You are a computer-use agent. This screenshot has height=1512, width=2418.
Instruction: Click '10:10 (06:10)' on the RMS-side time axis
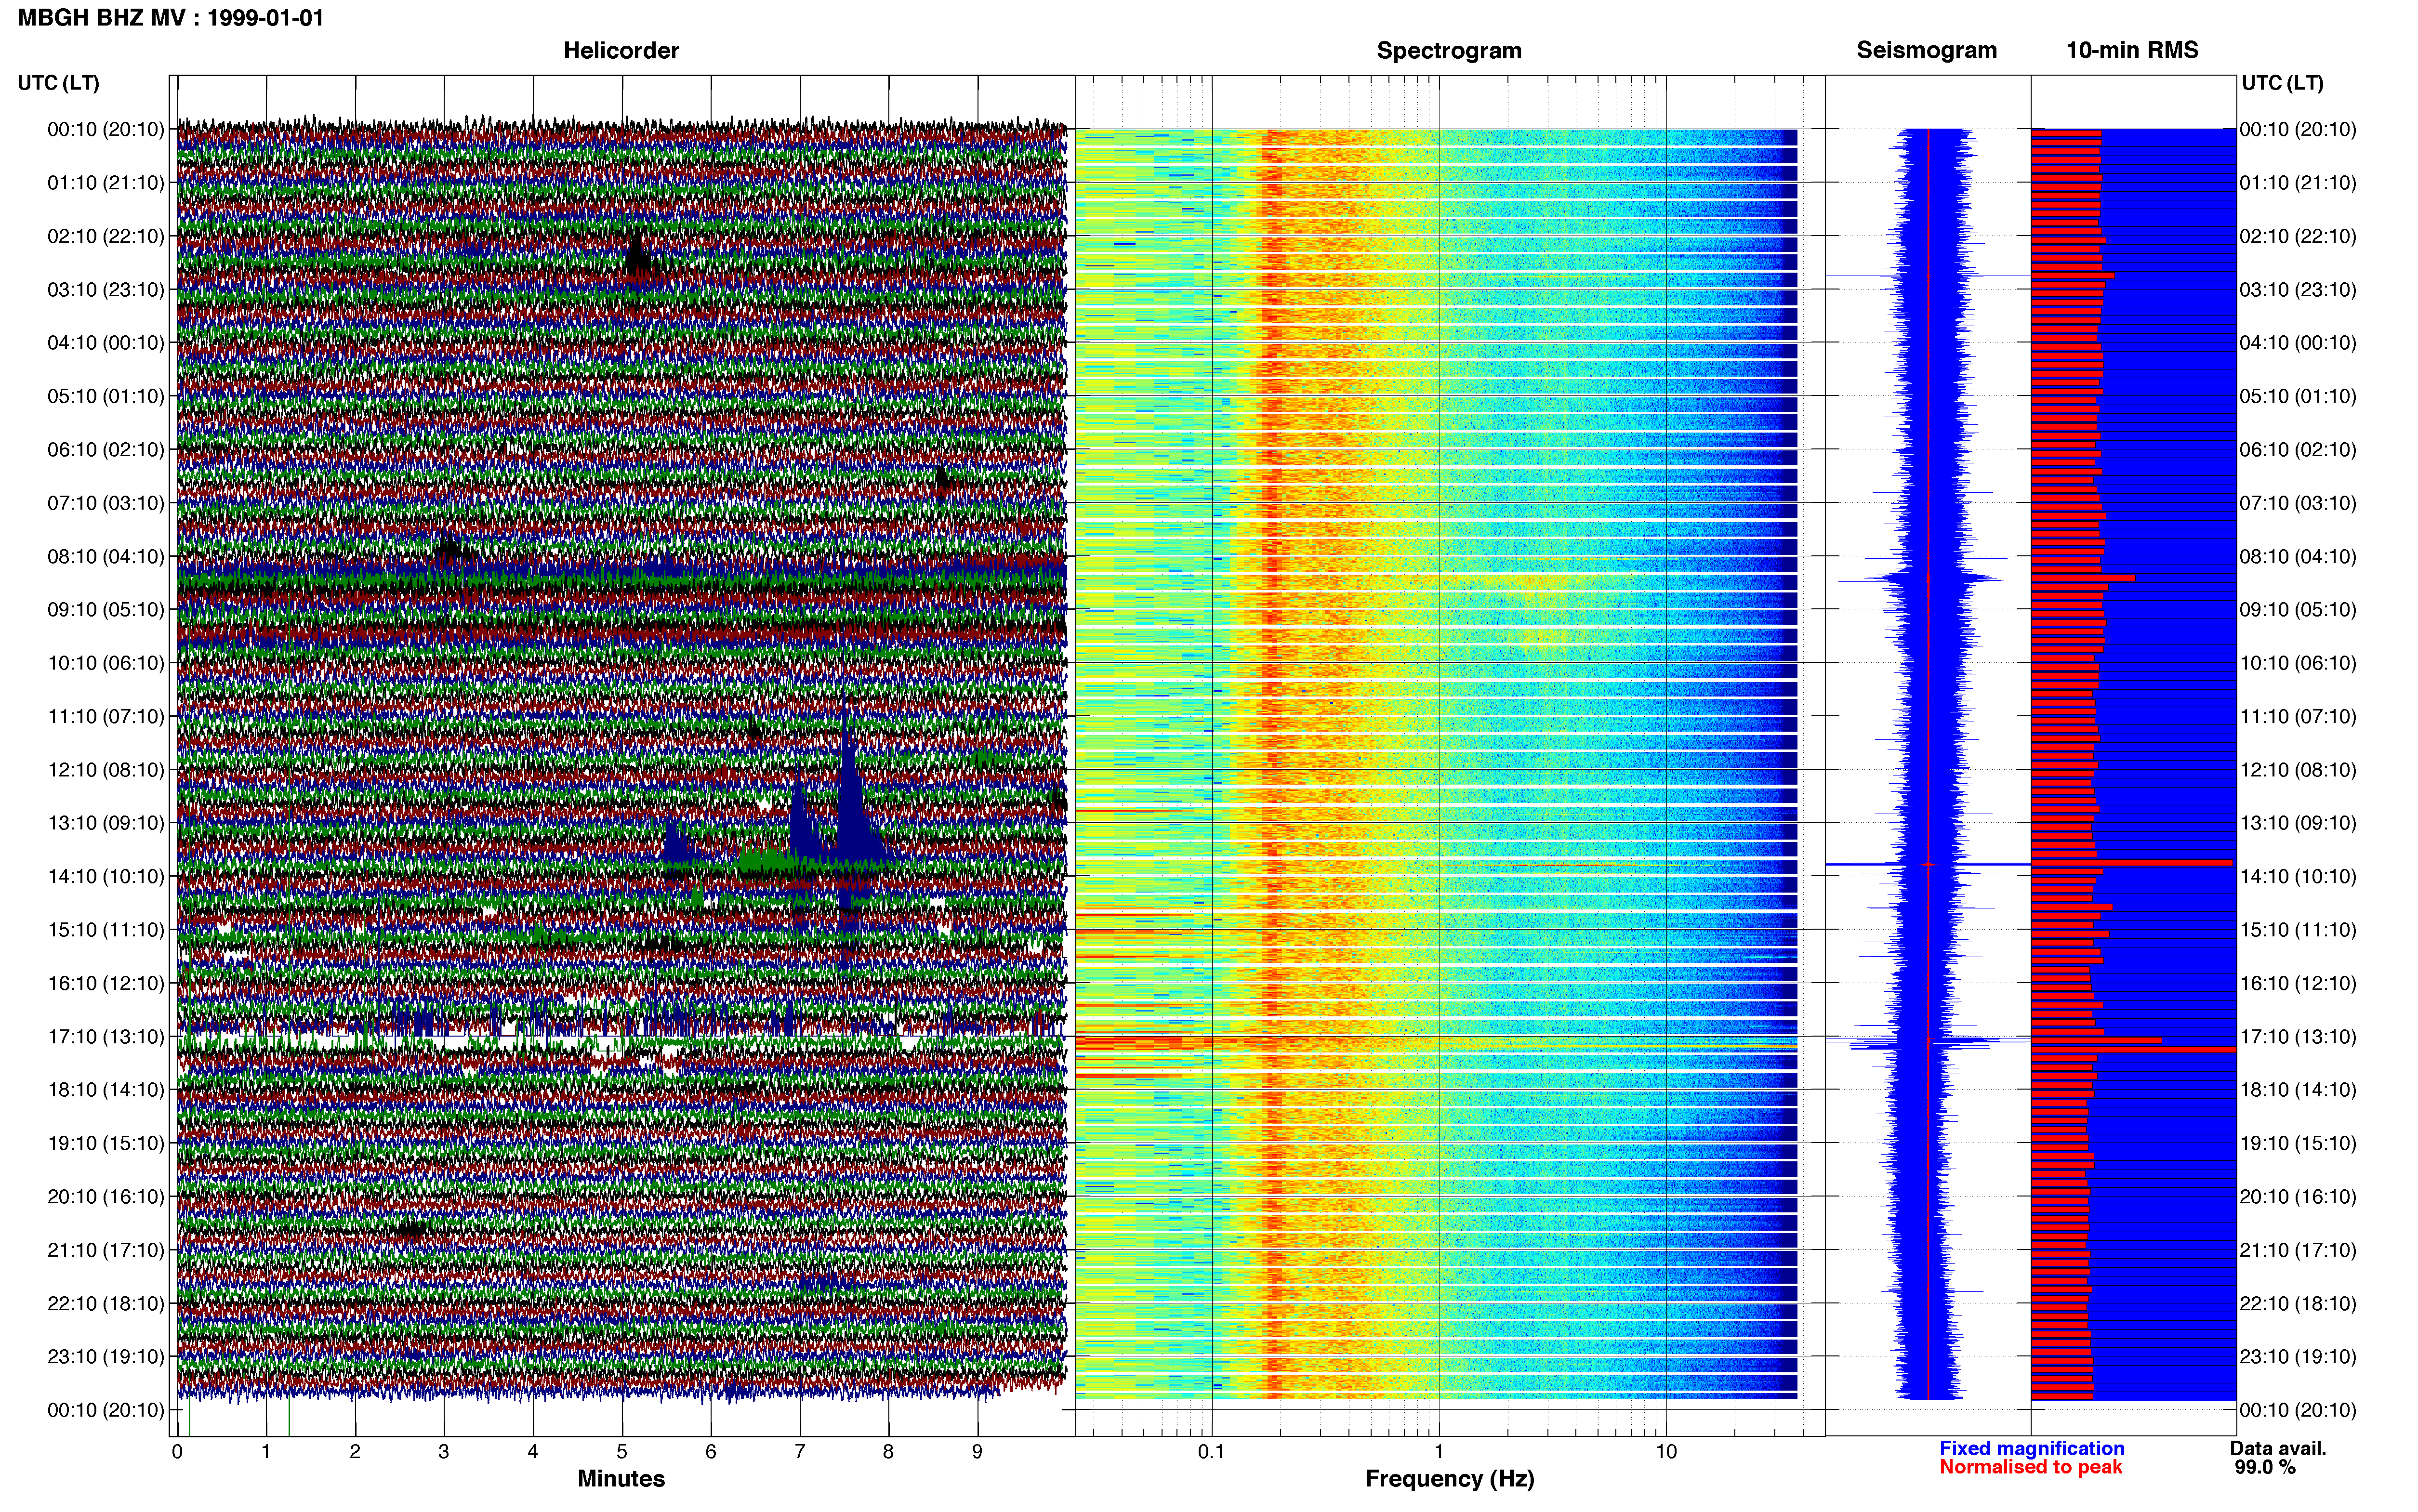[2298, 663]
